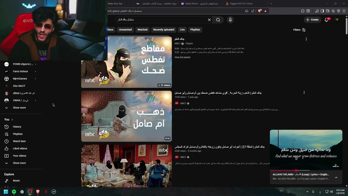Viewport: 348px width, 196px height.
Task: Toggle the browser sidebar panel icon
Action: click(322, 11)
